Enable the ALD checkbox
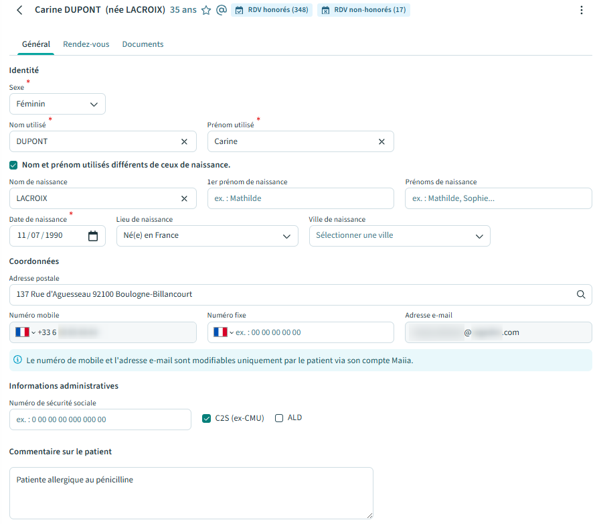Image resolution: width=597 pixels, height=524 pixels. [x=279, y=418]
